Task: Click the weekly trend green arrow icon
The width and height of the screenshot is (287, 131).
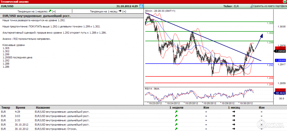Action: [x=50, y=11]
